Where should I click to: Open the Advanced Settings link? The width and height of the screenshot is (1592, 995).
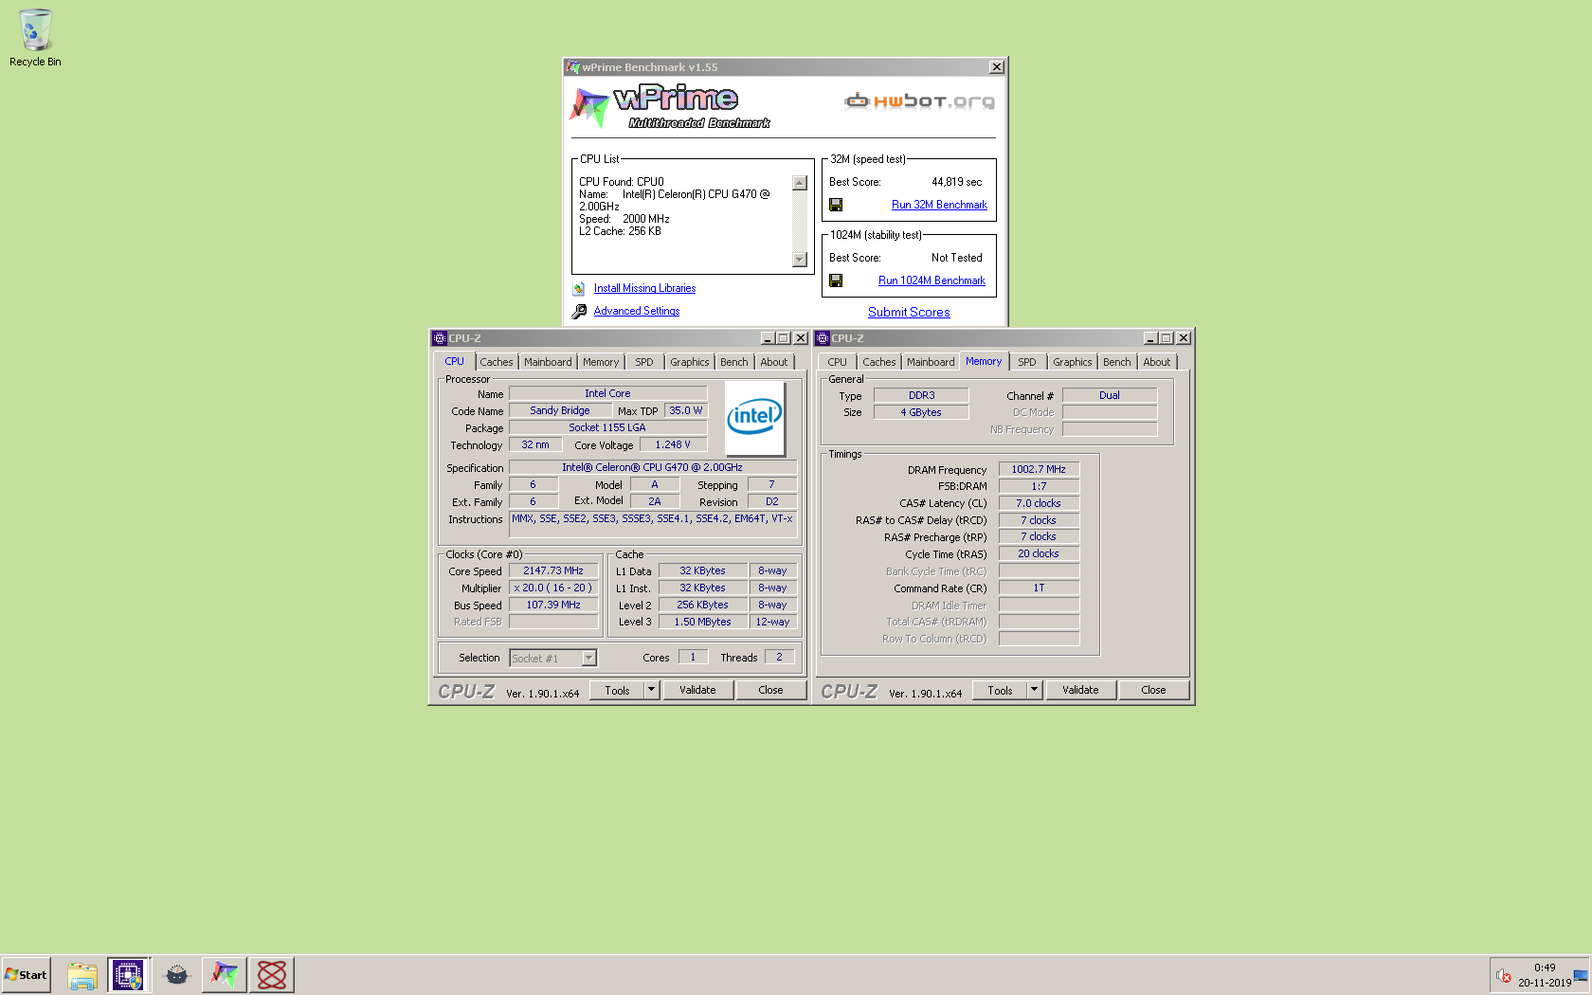click(637, 311)
